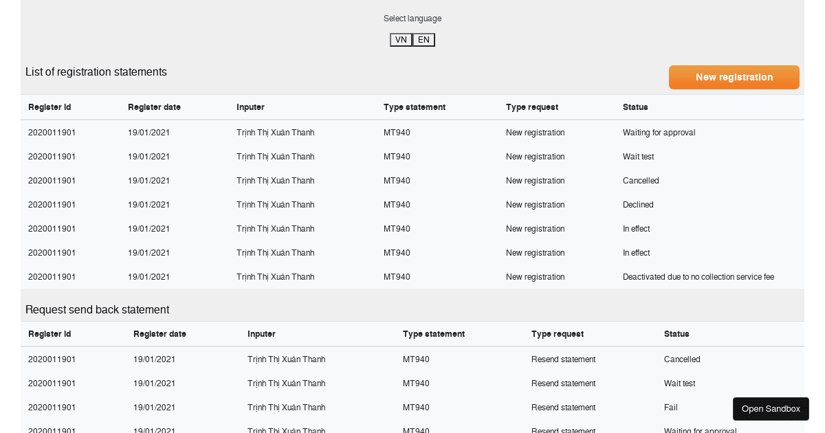Screen dimensions: 825x433
Task: Click Register id header in send back table
Action: coord(49,334)
